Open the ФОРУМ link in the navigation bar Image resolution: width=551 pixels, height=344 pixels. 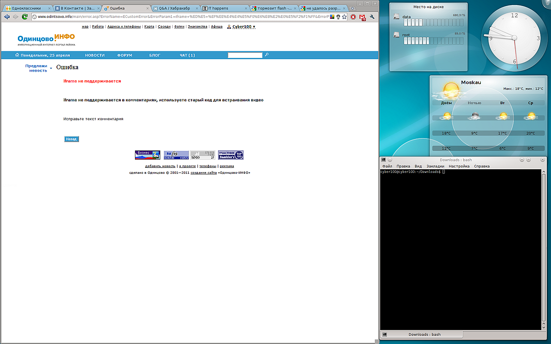(x=124, y=55)
